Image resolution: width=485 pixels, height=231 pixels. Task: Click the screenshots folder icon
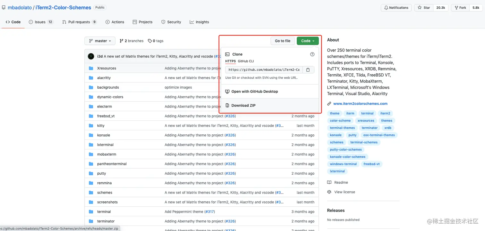click(x=91, y=202)
